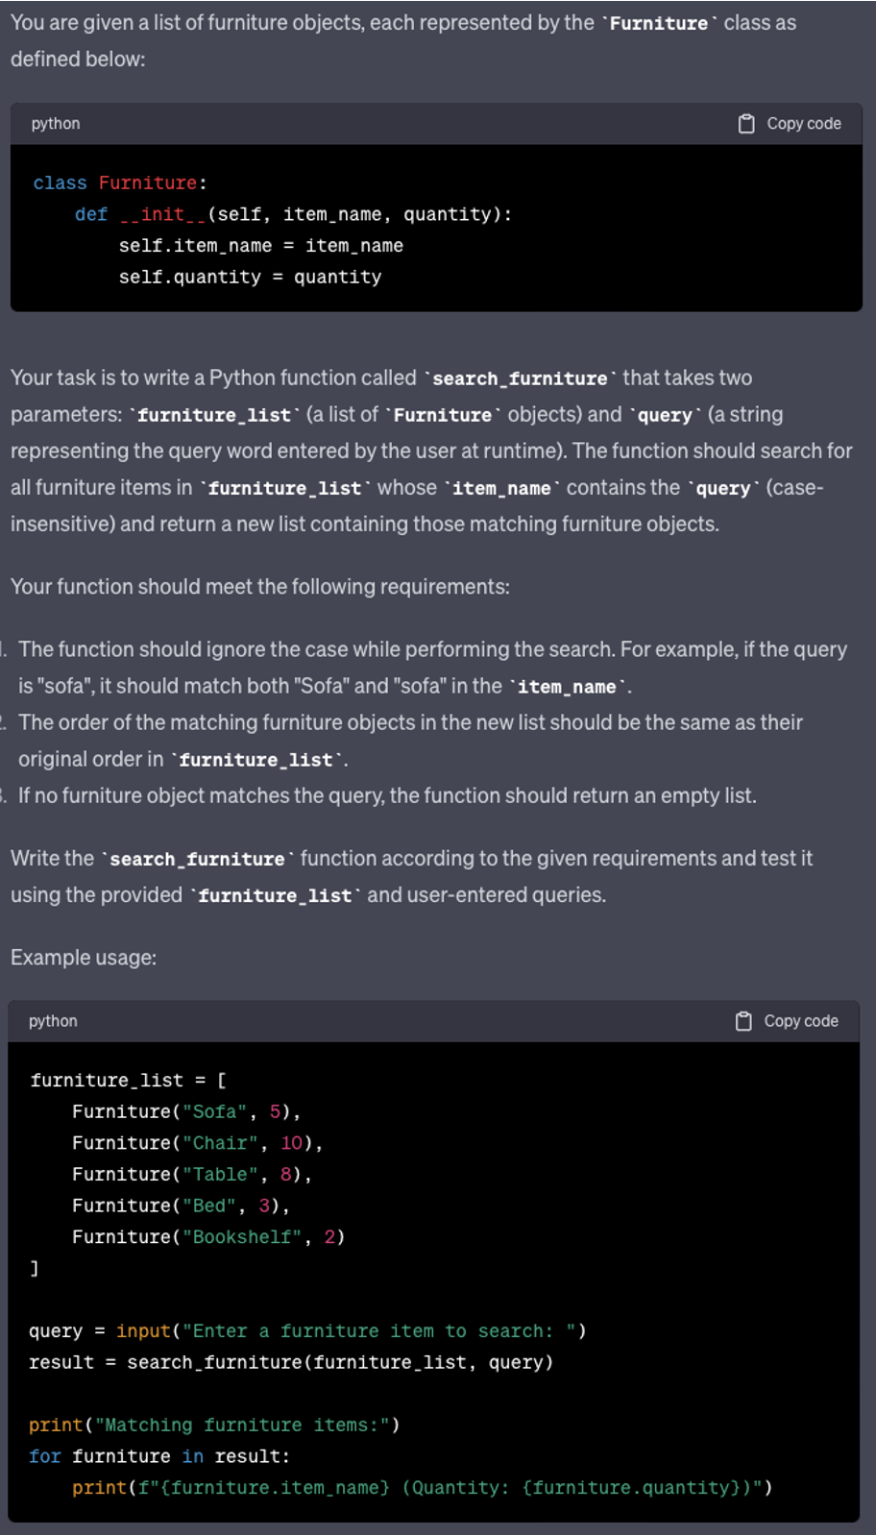Click the "Matching furniture items:" string

(242, 1425)
